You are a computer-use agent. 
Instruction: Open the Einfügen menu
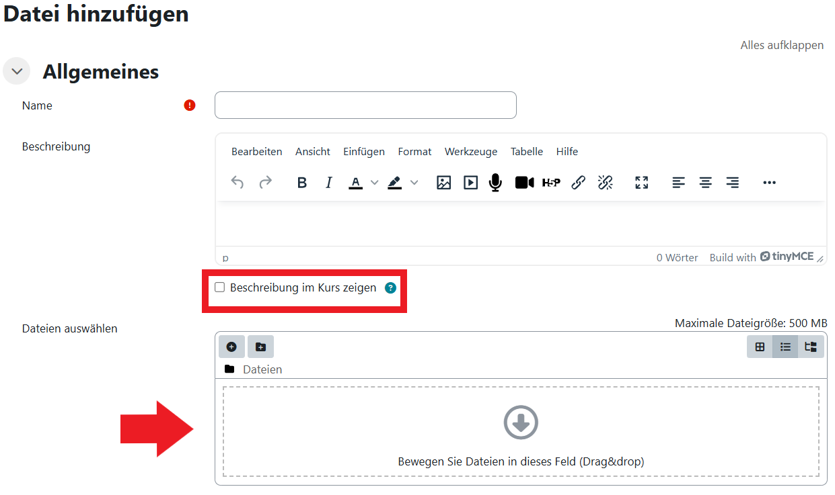point(363,152)
